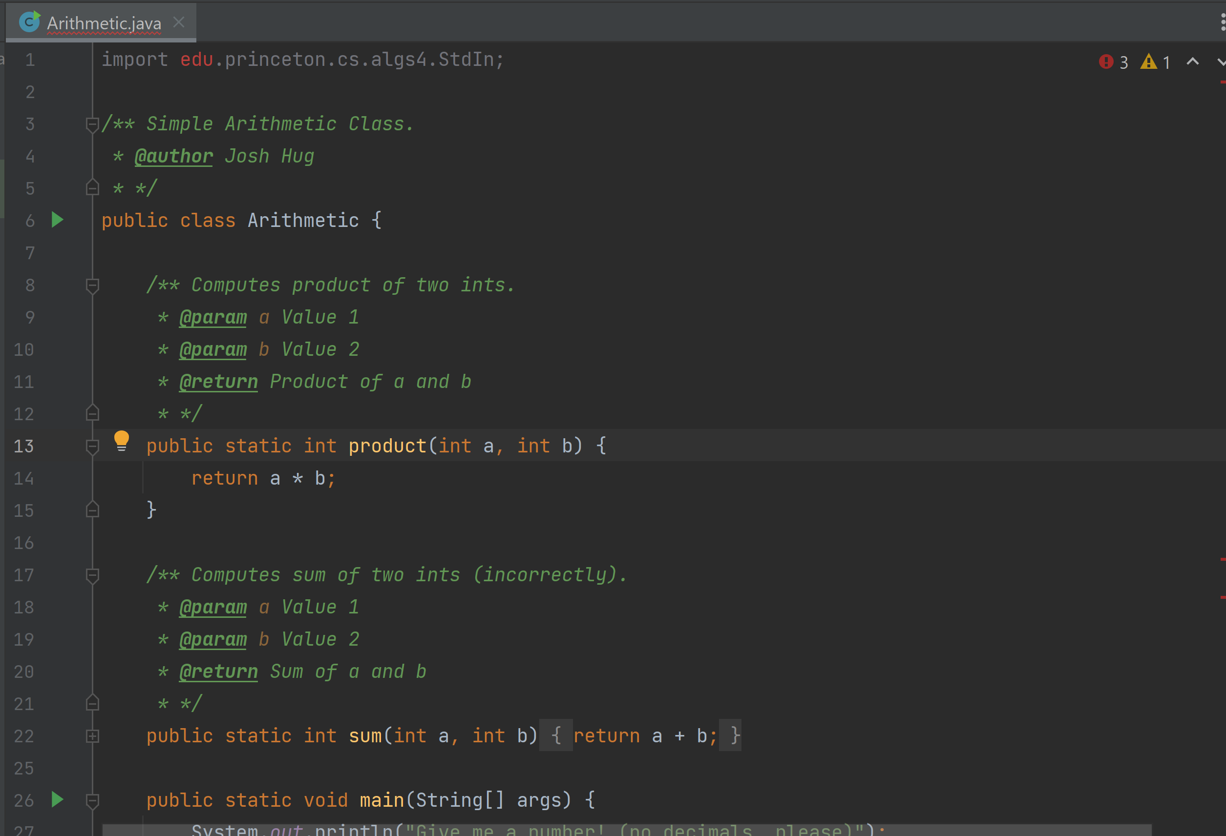Viewport: 1226px width, 836px height.
Task: Click the yellow warning count indicator
Action: [x=1155, y=62]
